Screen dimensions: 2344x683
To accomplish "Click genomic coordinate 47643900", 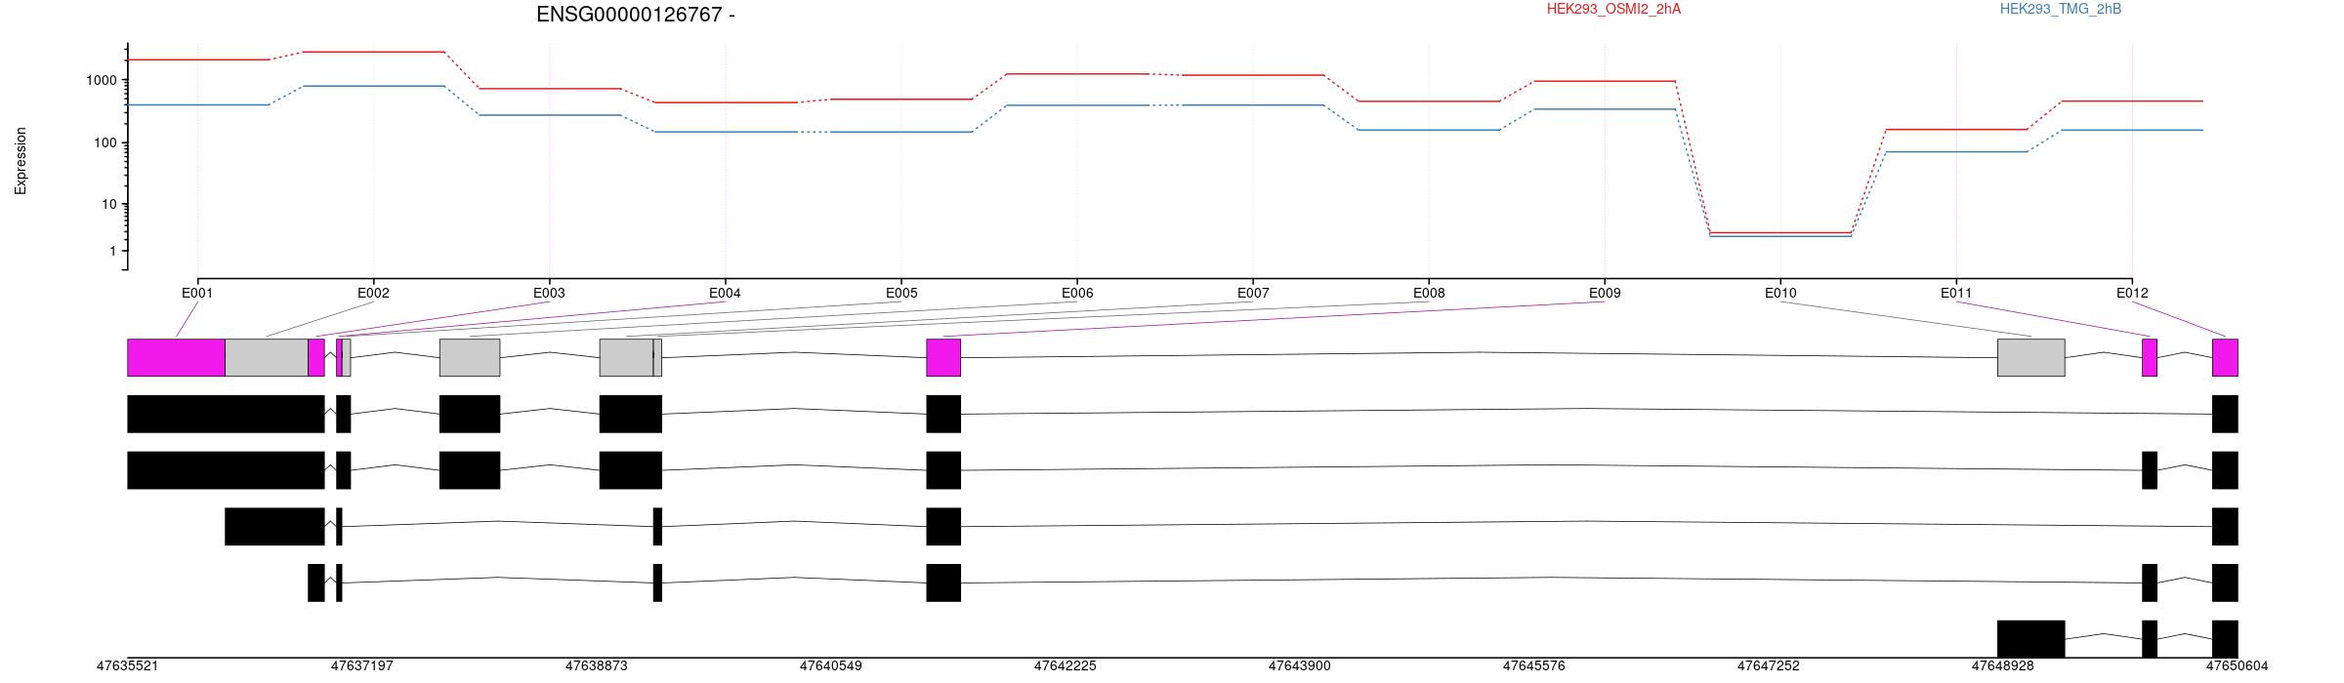I will pos(1299,666).
